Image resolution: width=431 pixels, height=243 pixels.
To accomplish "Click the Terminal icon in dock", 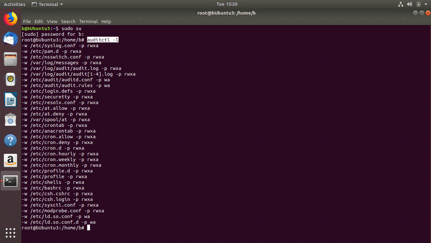I will [x=10, y=181].
